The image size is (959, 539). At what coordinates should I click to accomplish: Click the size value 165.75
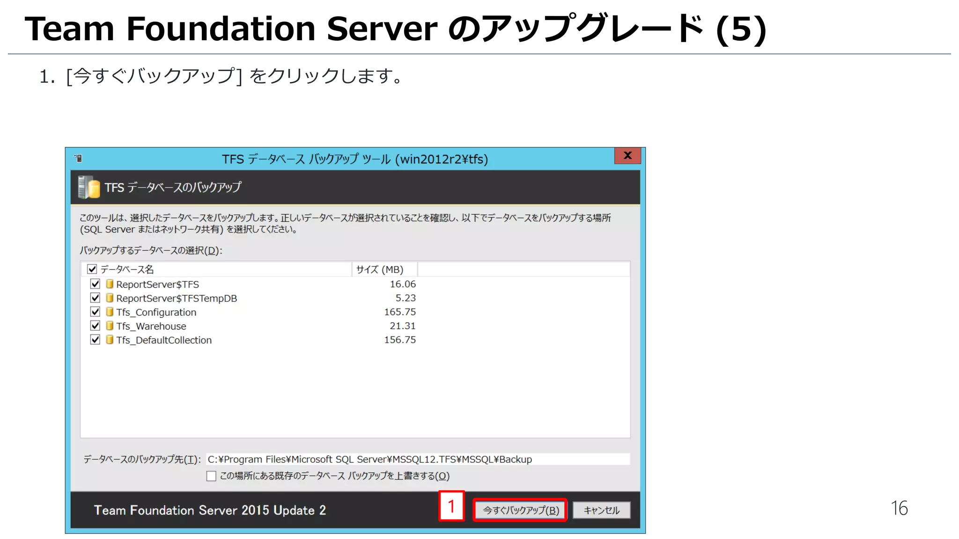[400, 312]
